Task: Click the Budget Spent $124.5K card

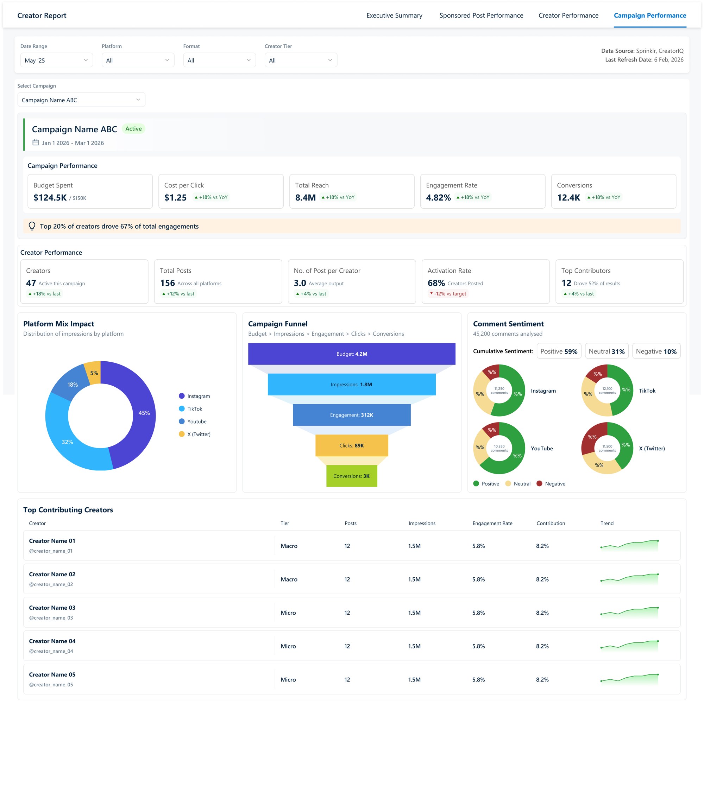Action: 90,191
